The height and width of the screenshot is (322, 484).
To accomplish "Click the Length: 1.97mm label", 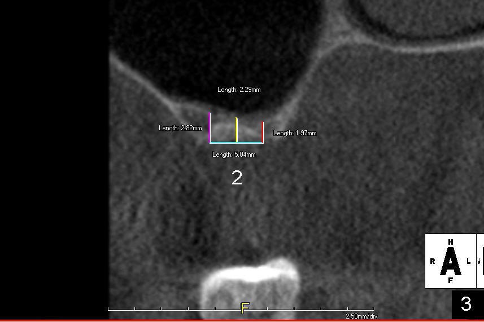I will 295,133.
